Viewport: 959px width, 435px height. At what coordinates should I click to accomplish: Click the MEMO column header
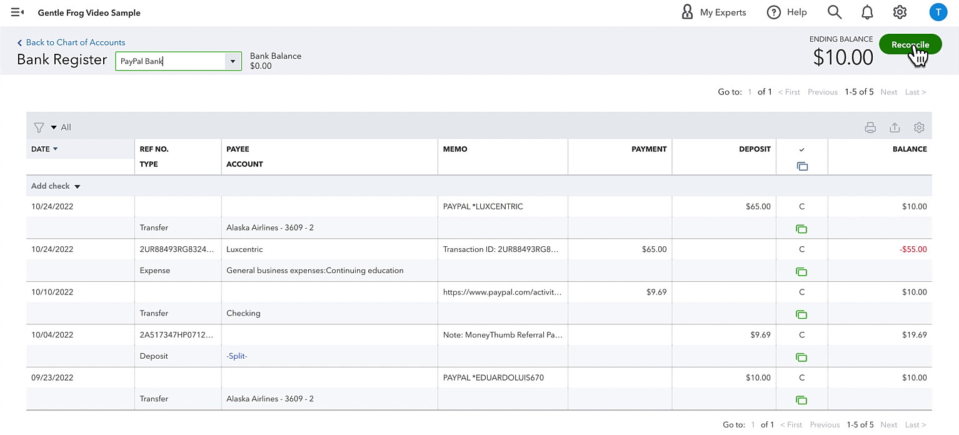pos(455,149)
